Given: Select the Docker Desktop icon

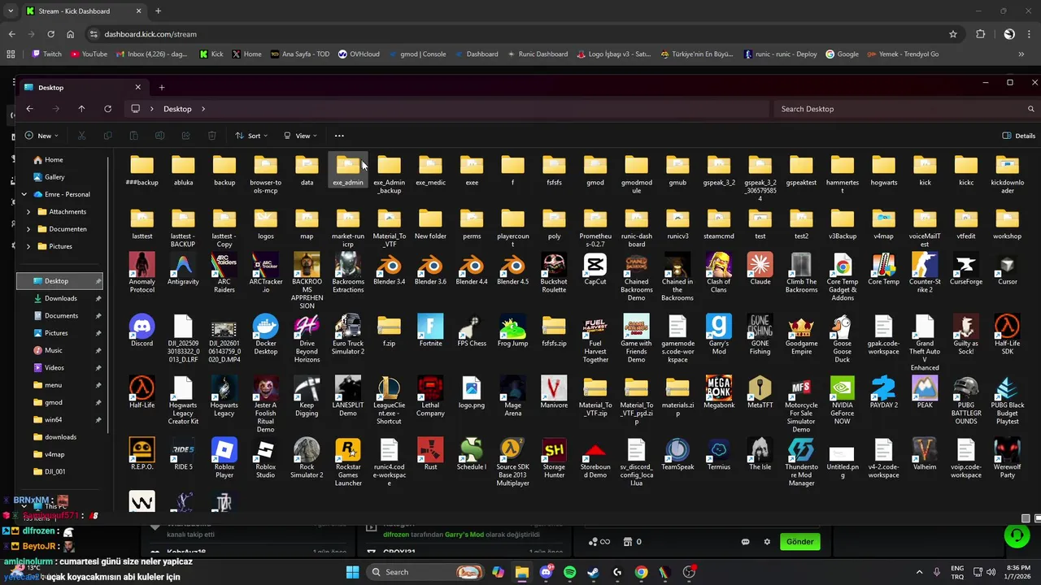Looking at the screenshot, I should (265, 335).
